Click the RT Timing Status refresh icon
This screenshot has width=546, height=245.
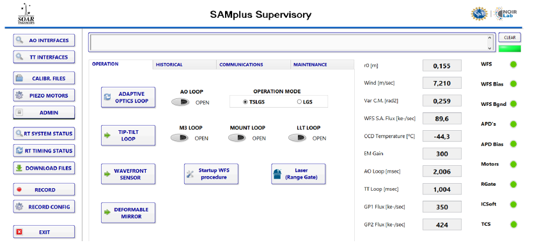click(19, 151)
